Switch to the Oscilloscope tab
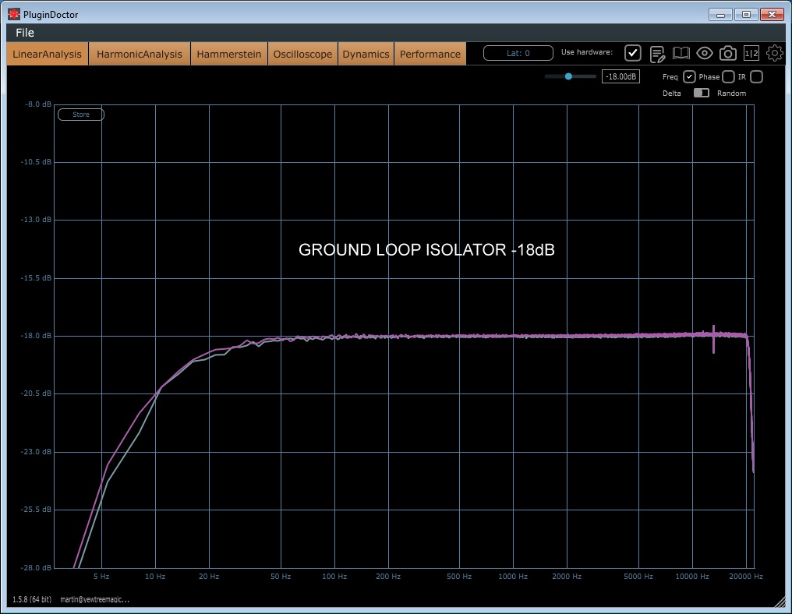Screen dimensions: 792x614 pyautogui.click(x=302, y=54)
